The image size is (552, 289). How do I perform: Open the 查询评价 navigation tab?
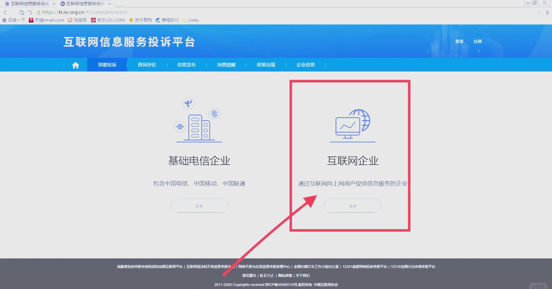coord(147,65)
